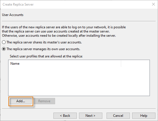Image resolution: width=158 pixels, height=121 pixels.
Task: Click the greyed-out Remove button
Action: (44, 101)
